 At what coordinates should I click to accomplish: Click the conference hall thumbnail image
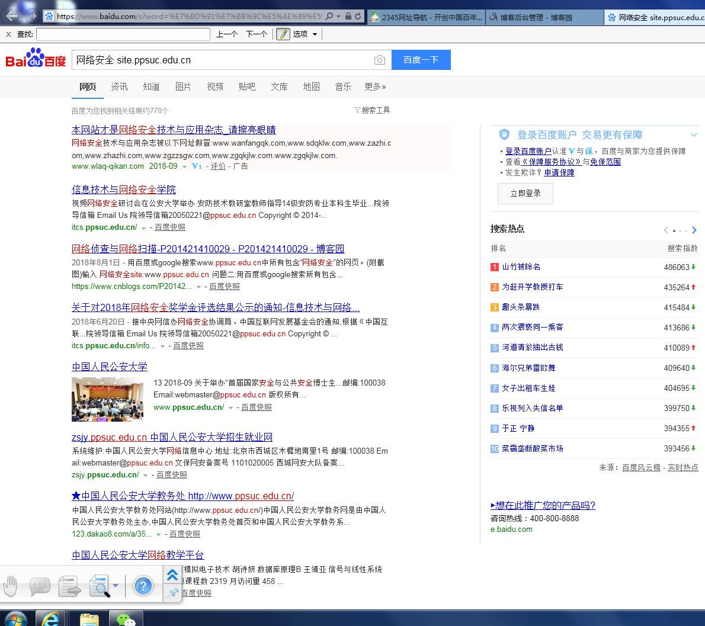point(107,399)
